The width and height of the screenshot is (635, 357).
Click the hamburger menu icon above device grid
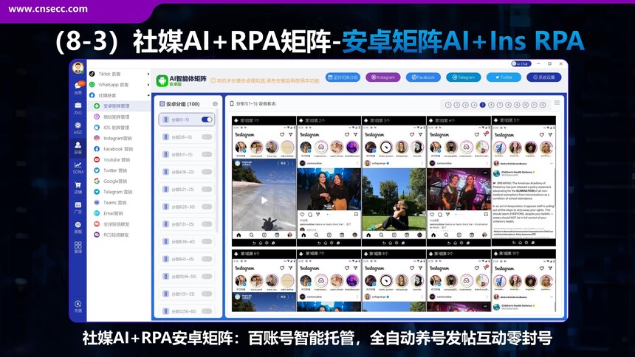557,104
